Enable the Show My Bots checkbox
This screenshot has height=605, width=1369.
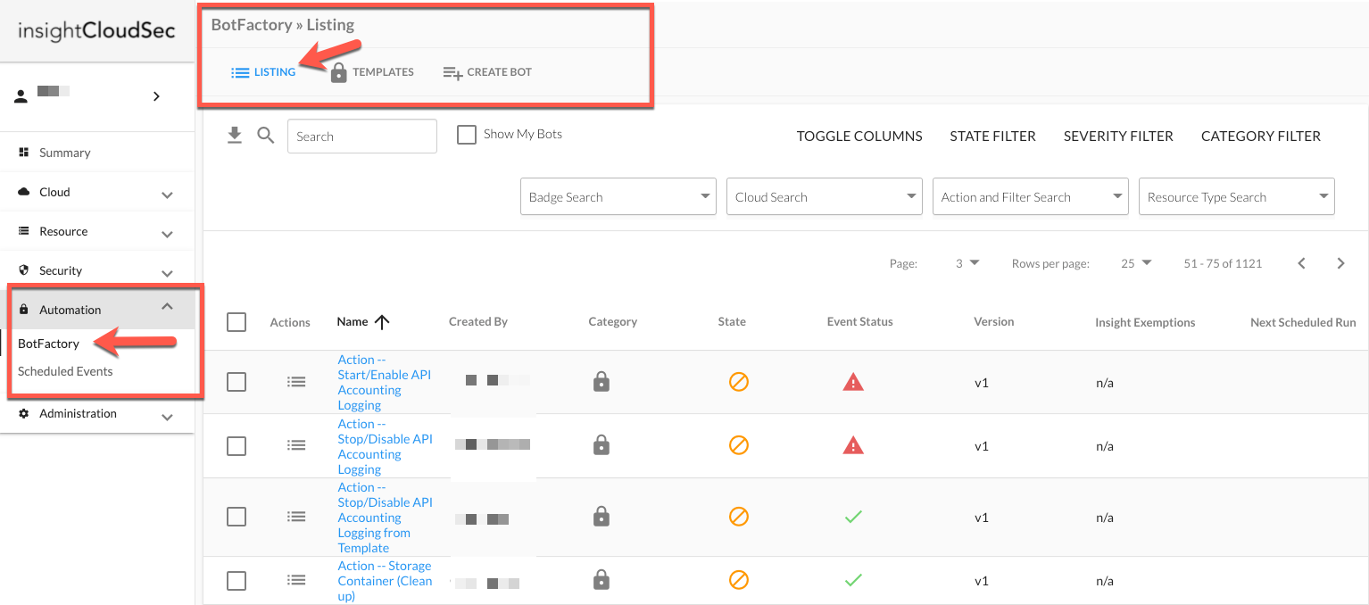(466, 135)
